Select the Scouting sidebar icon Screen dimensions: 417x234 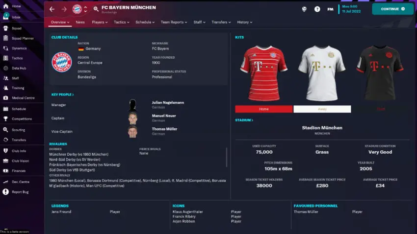click(5, 130)
